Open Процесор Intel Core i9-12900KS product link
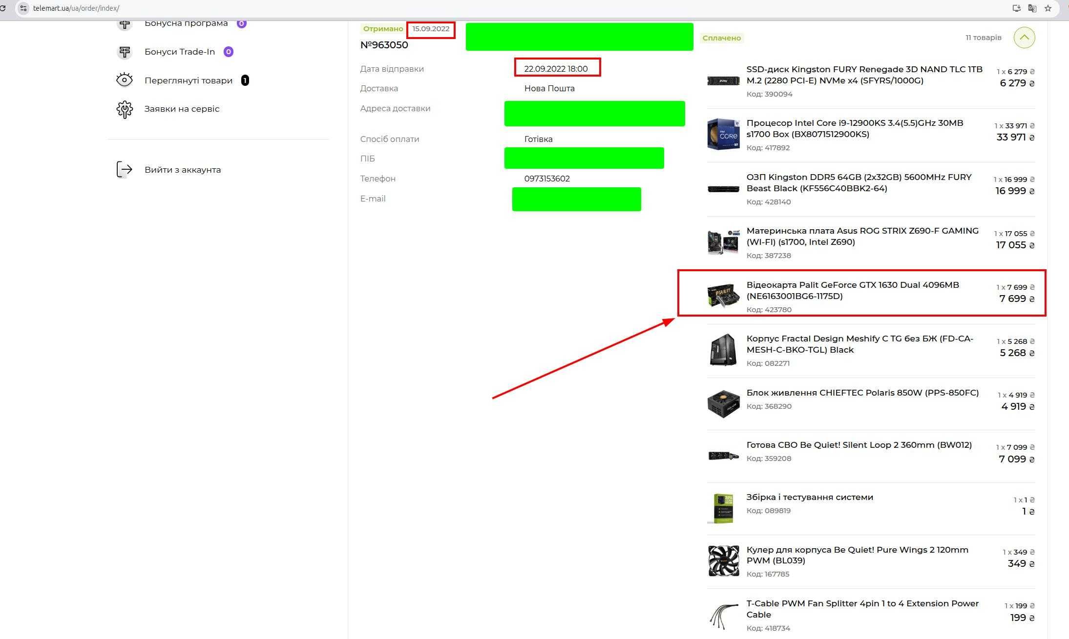This screenshot has width=1069, height=639. (855, 129)
